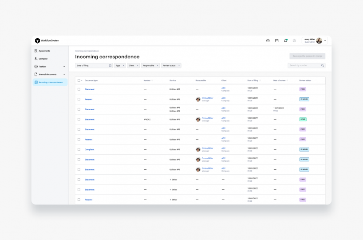Open the task checkmark icon in header

pos(268,40)
